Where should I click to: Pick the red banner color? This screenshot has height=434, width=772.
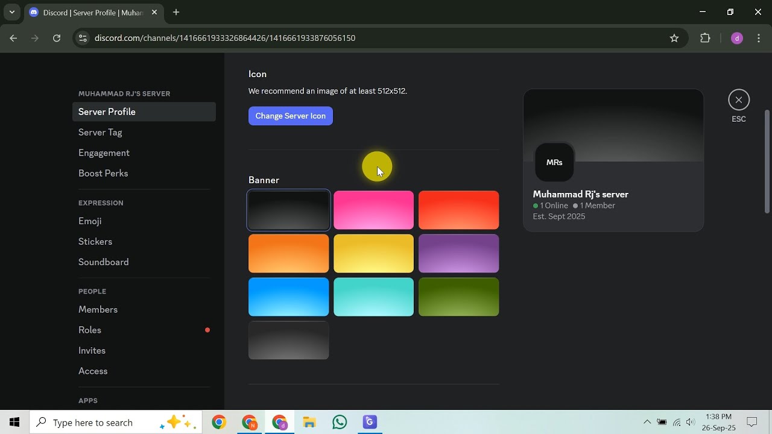(459, 210)
